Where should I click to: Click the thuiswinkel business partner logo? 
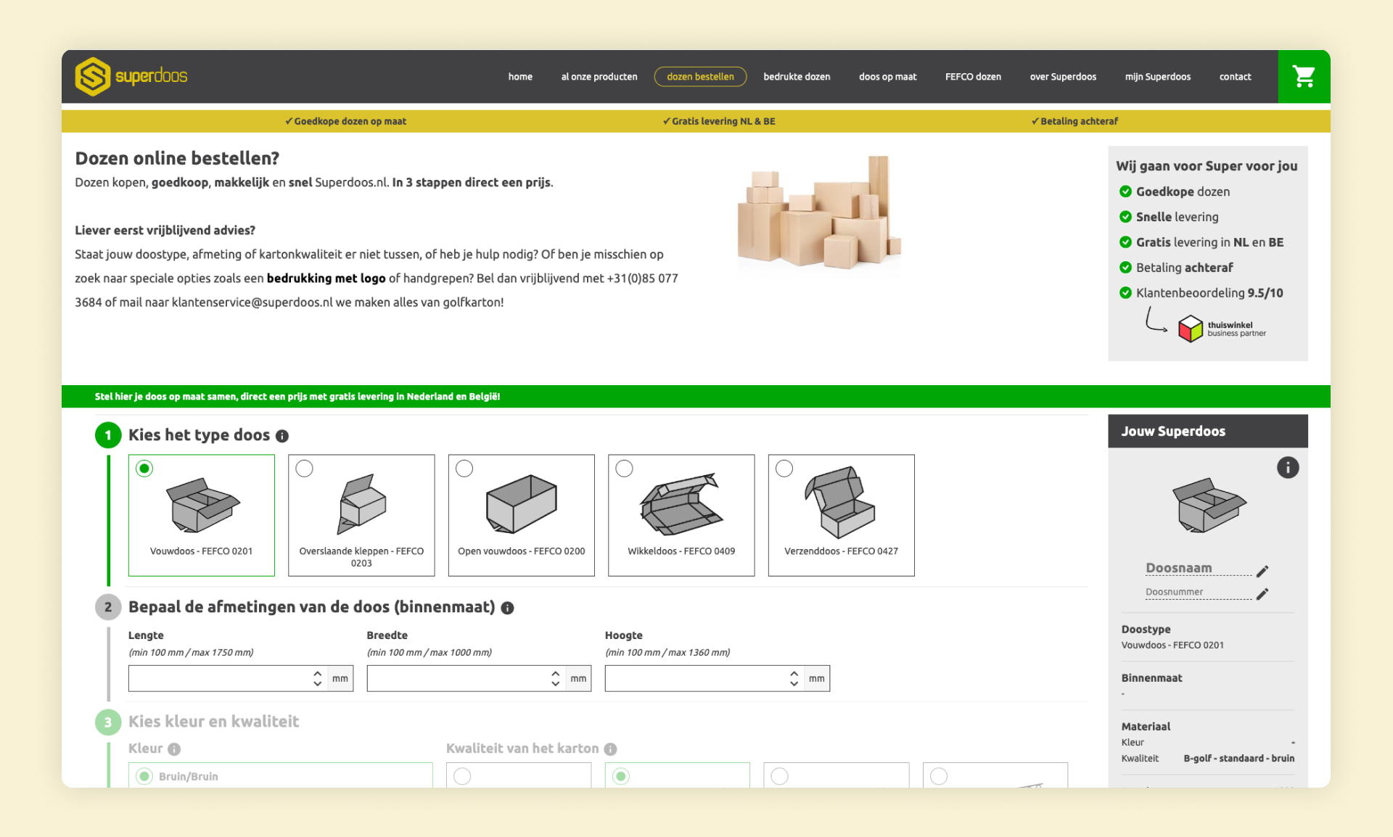coord(1221,329)
